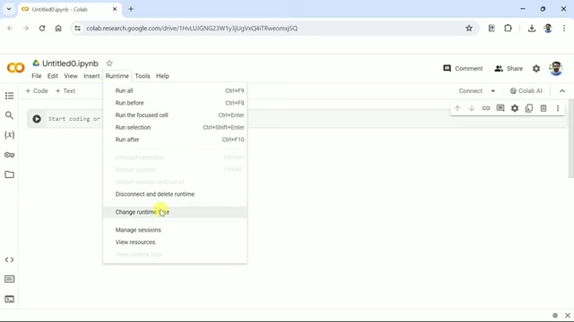Open Chrome three-dot menu
574x322 pixels.
[x=564, y=28]
